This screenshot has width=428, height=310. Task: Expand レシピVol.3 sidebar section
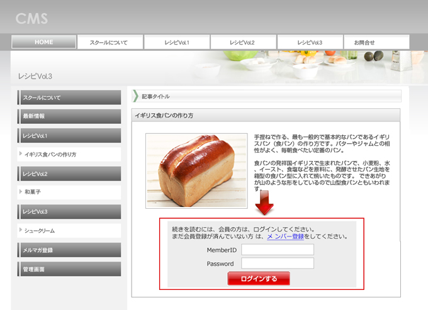click(x=69, y=212)
